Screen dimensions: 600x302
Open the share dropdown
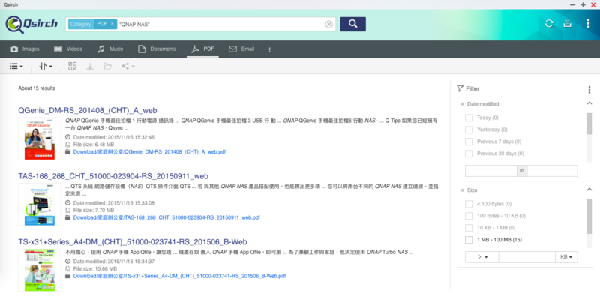coord(127,66)
